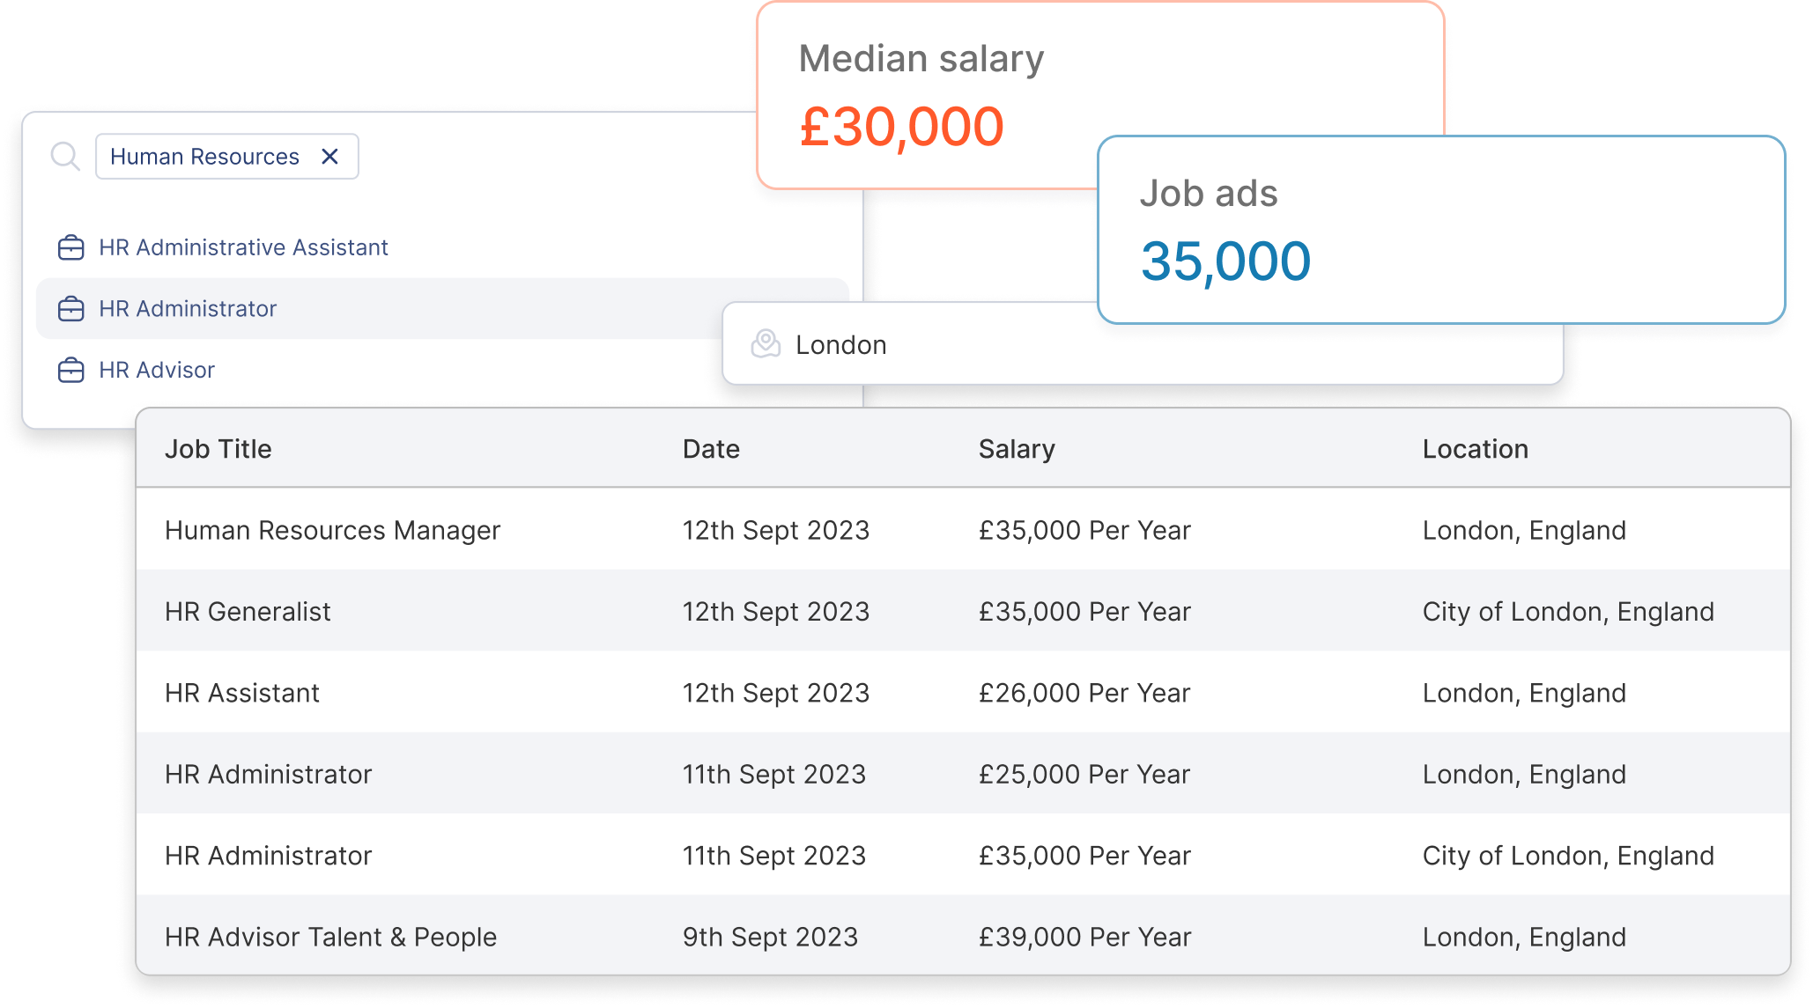Sort table by the Date column header

[711, 449]
